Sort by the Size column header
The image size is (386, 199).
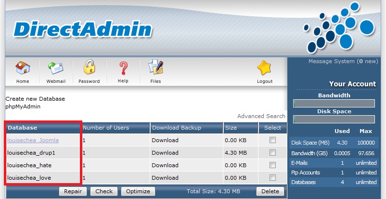click(231, 128)
